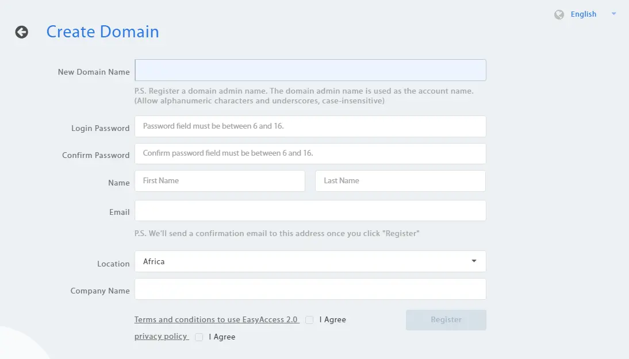Click the globe language icon
629x359 pixels.
[x=559, y=15]
